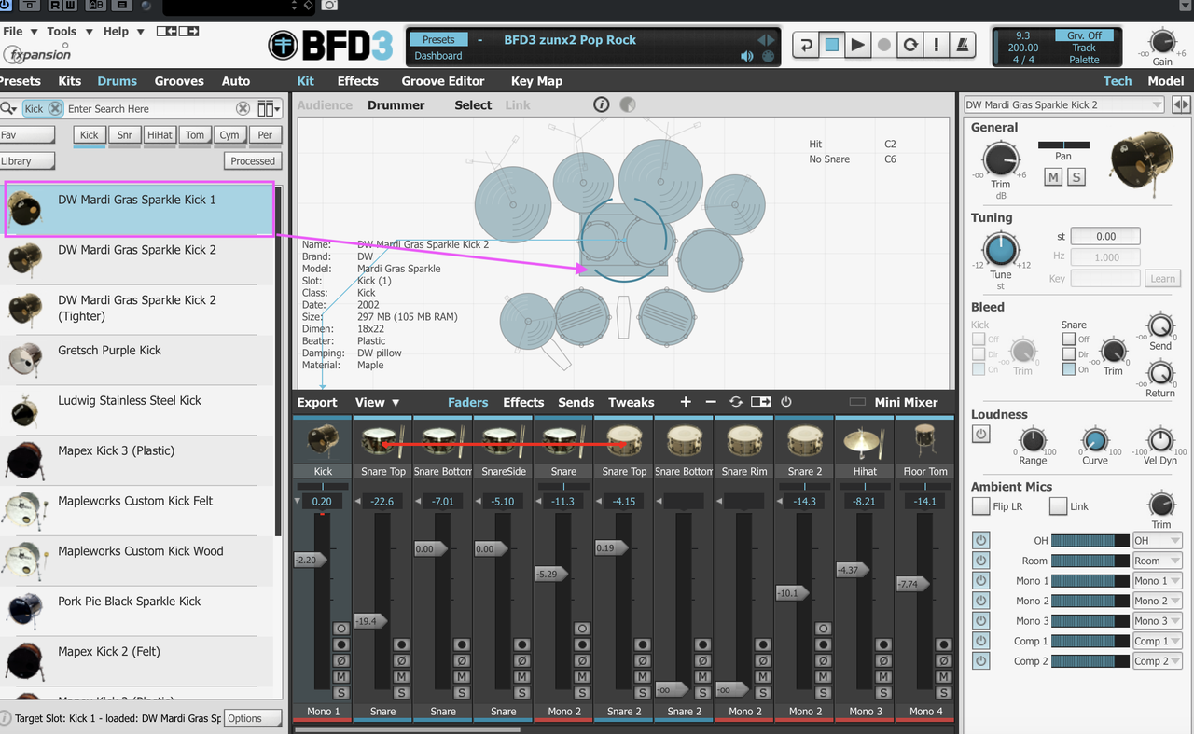Select the Hihat channel thumbnail
Image resolution: width=1194 pixels, height=734 pixels.
click(865, 440)
